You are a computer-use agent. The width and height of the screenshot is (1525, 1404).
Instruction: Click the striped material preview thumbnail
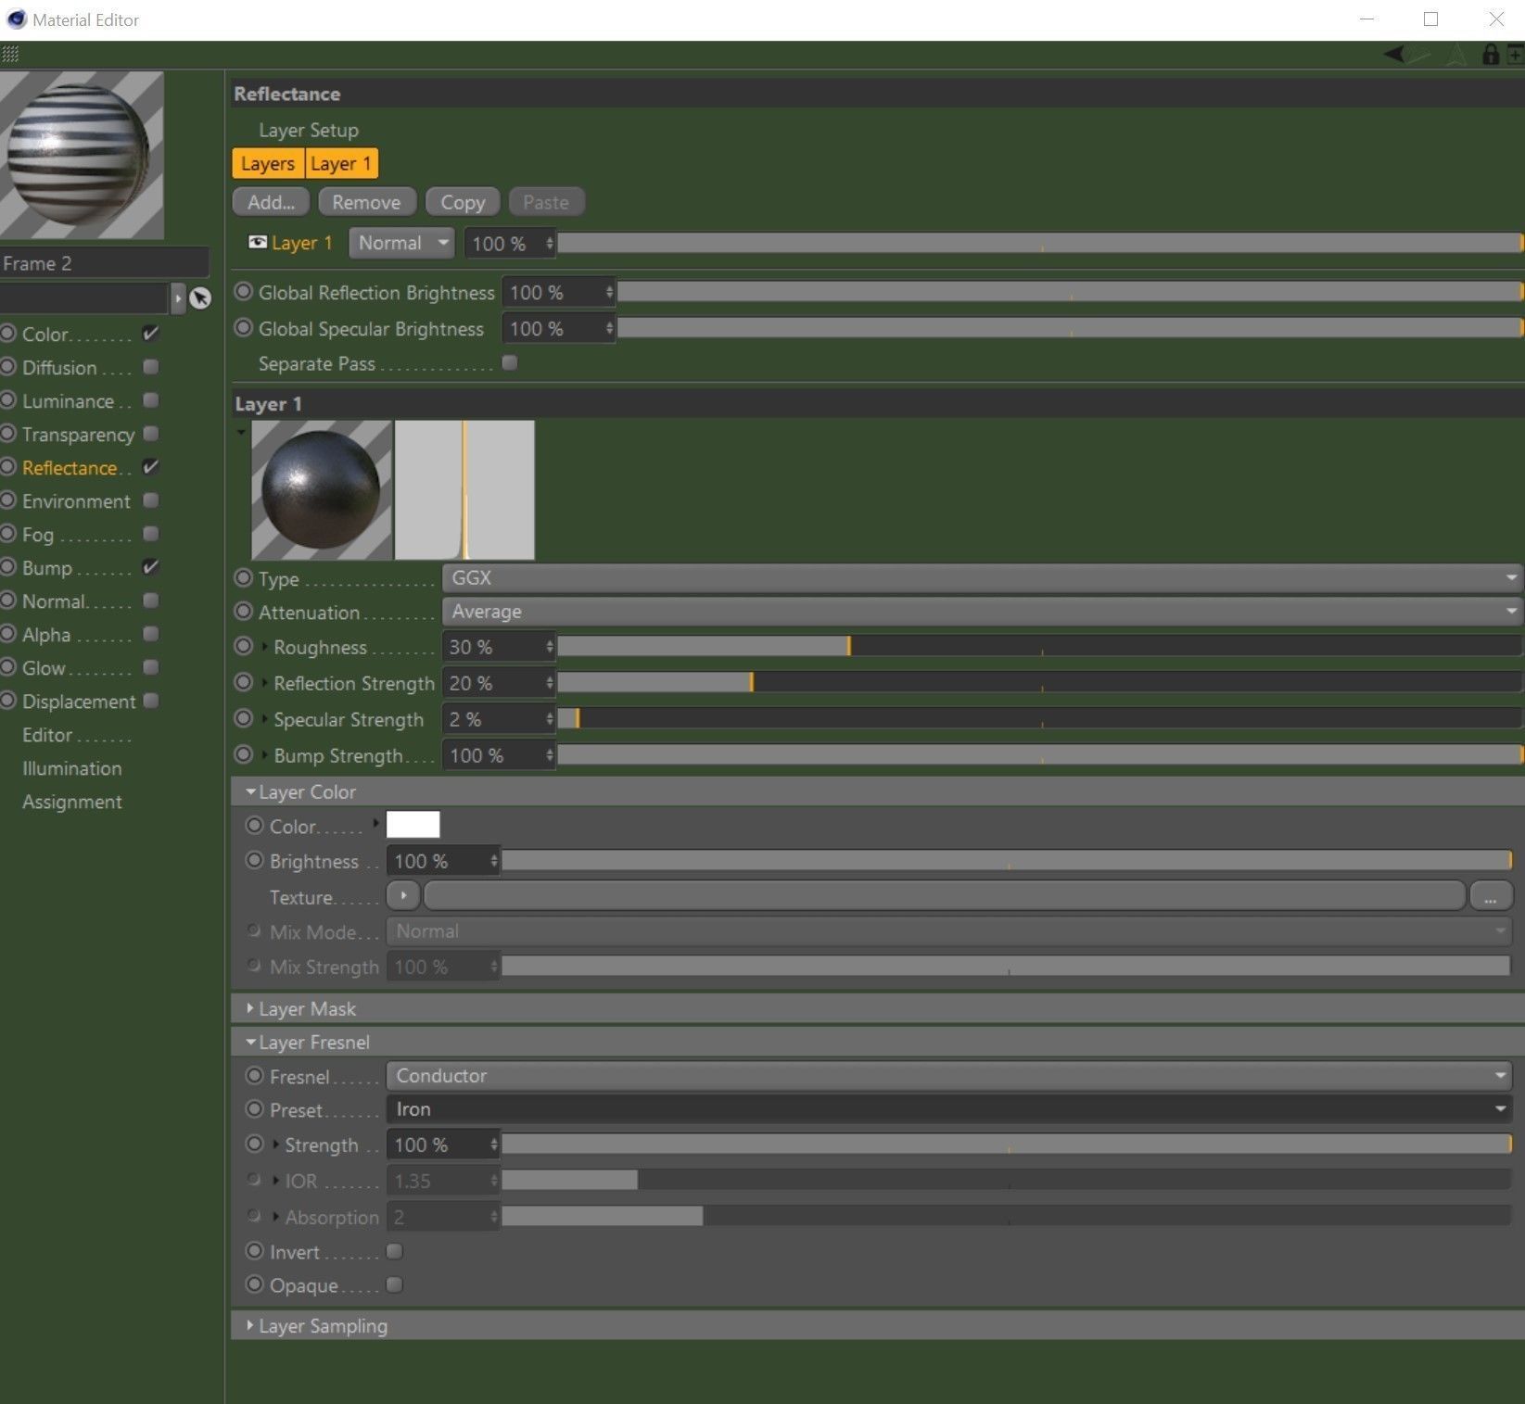82,156
